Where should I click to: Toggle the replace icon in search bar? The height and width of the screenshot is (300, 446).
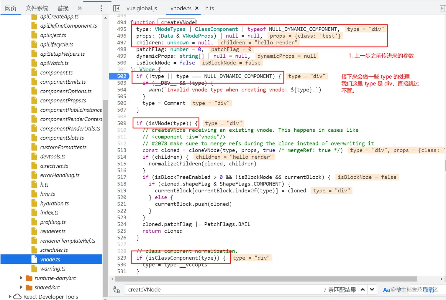(117, 290)
